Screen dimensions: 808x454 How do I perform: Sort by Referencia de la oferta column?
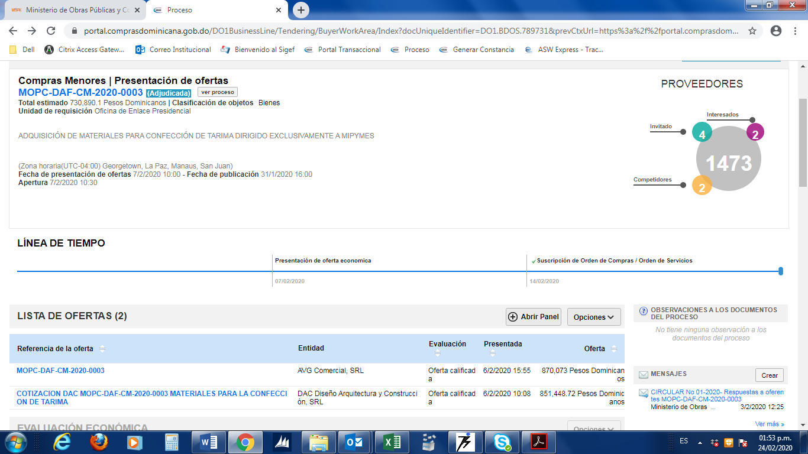pos(102,349)
